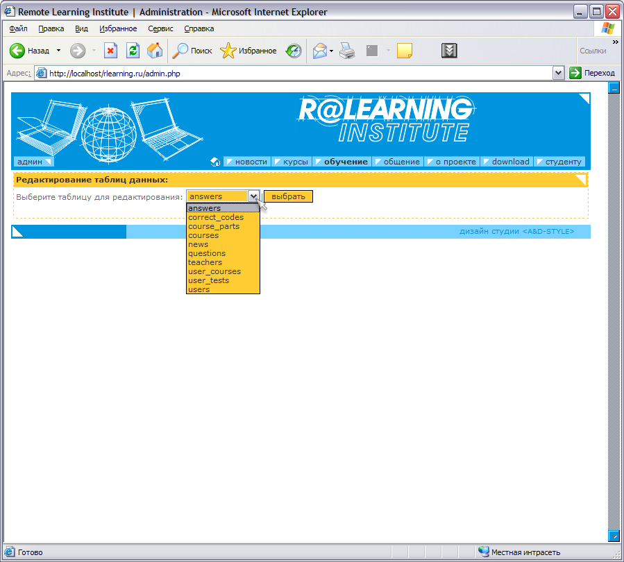624x562 pixels.
Task: Select 'users' in the dropdown list
Action: point(223,289)
